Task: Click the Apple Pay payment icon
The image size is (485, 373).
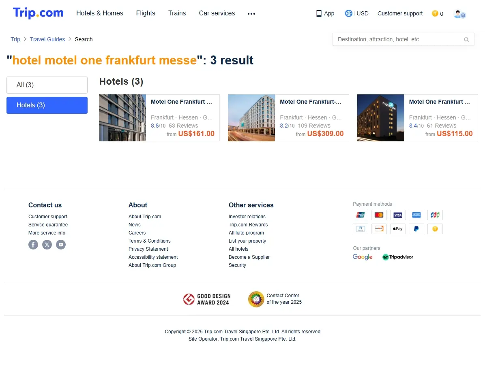Action: [x=398, y=229]
